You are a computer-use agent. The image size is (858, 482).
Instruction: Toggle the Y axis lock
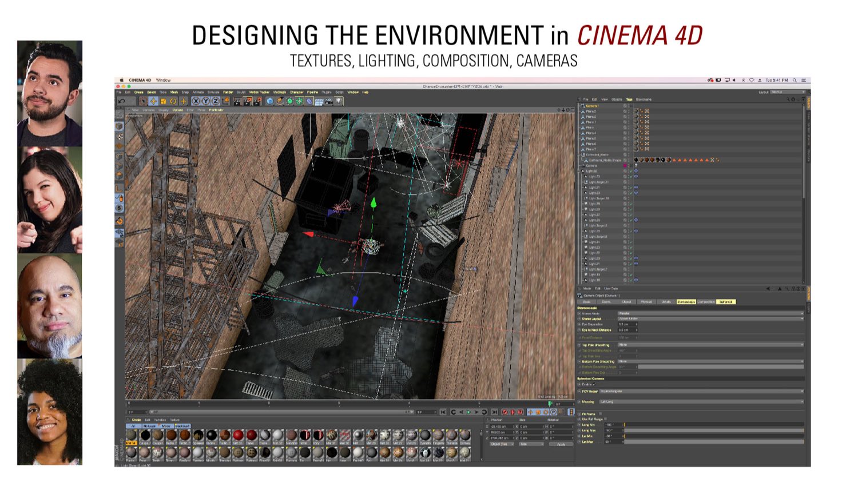tap(206, 101)
